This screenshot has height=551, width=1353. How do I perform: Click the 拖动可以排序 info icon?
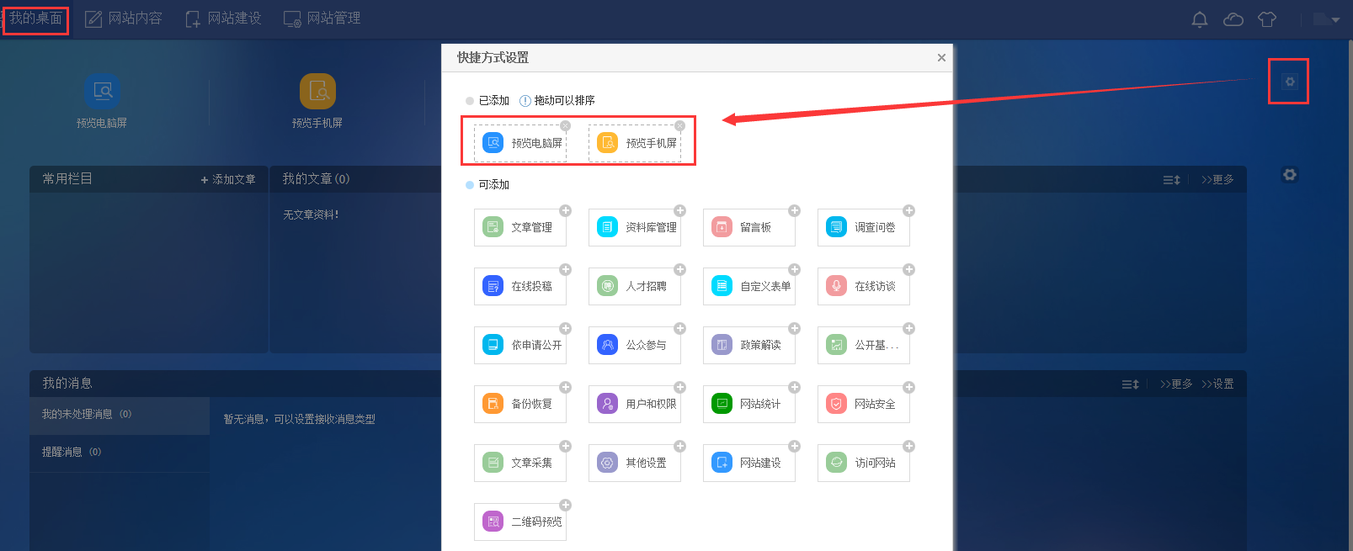click(525, 100)
